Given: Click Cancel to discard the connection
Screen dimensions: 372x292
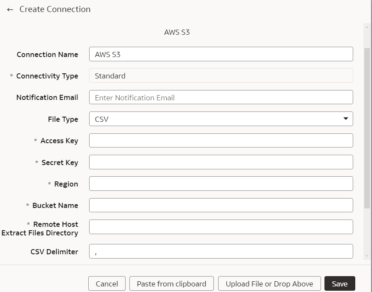Looking at the screenshot, I should coord(107,283).
